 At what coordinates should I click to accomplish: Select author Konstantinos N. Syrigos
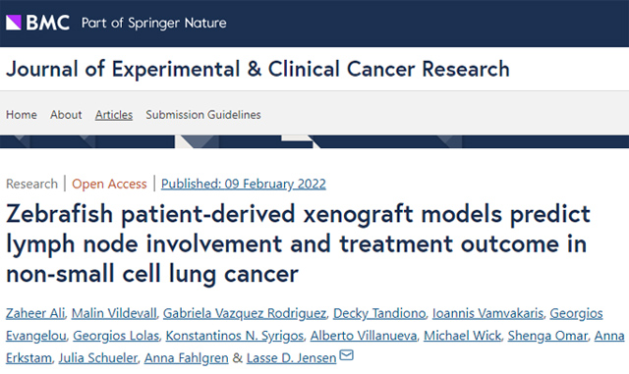tap(235, 336)
